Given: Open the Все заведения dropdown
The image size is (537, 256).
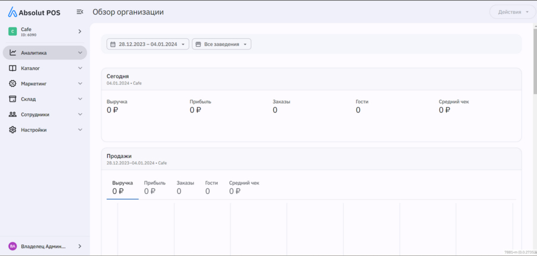Looking at the screenshot, I should (x=221, y=44).
